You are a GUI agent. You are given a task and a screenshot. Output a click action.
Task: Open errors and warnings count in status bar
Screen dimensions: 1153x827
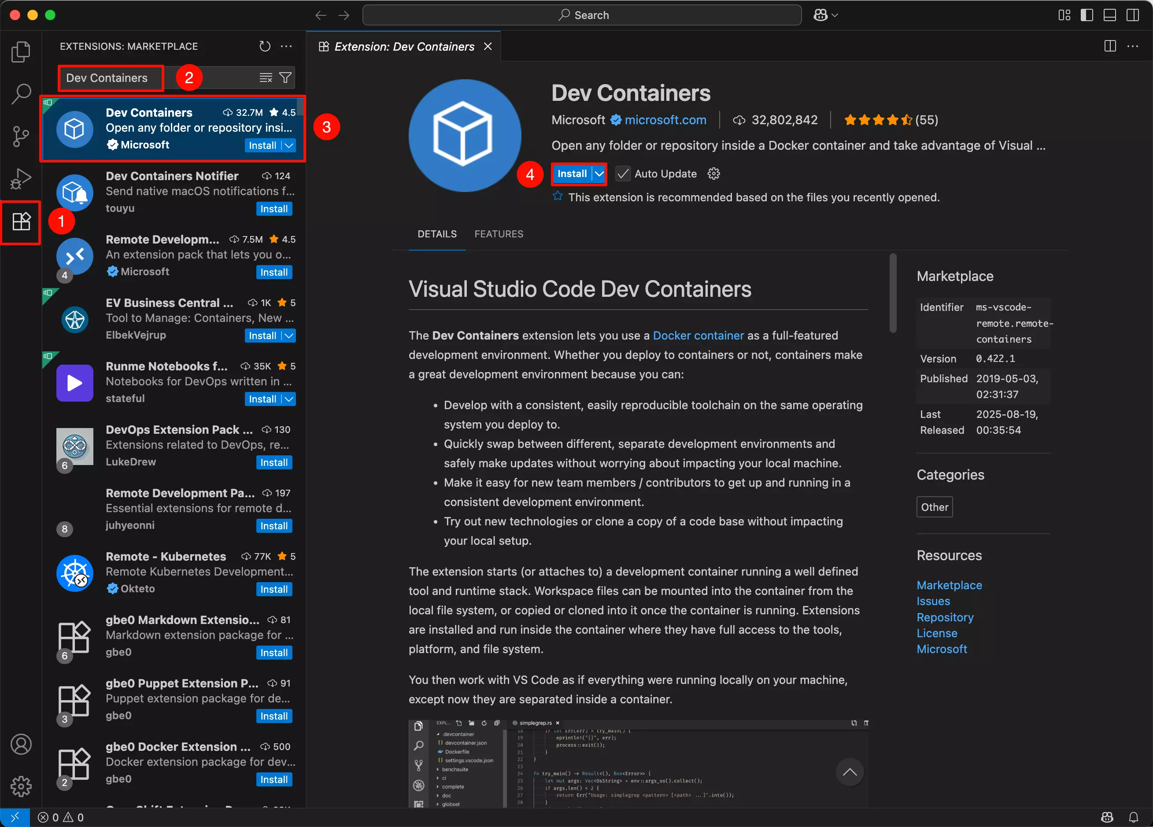click(60, 817)
